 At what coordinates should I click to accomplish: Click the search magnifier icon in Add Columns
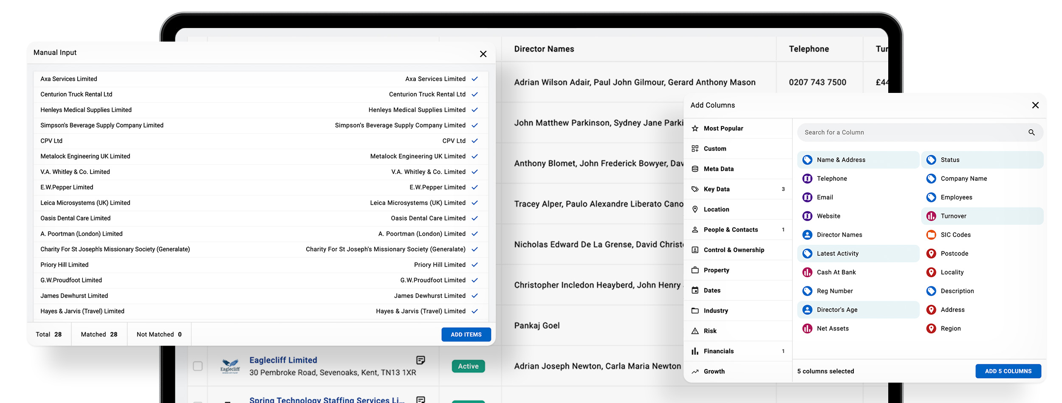[x=1031, y=132]
